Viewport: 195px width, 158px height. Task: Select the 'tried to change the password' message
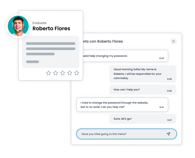coord(122,105)
